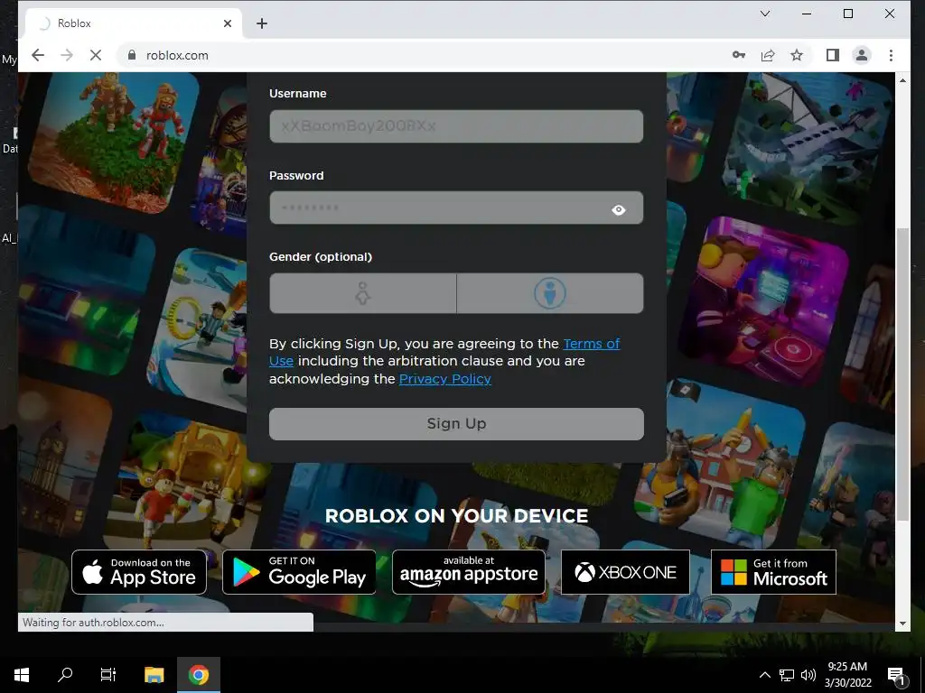
Task: Open the Terms of Use link
Action: pos(592,344)
